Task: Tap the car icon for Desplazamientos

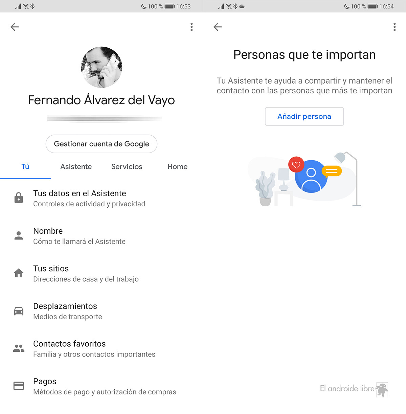Action: pos(19,311)
